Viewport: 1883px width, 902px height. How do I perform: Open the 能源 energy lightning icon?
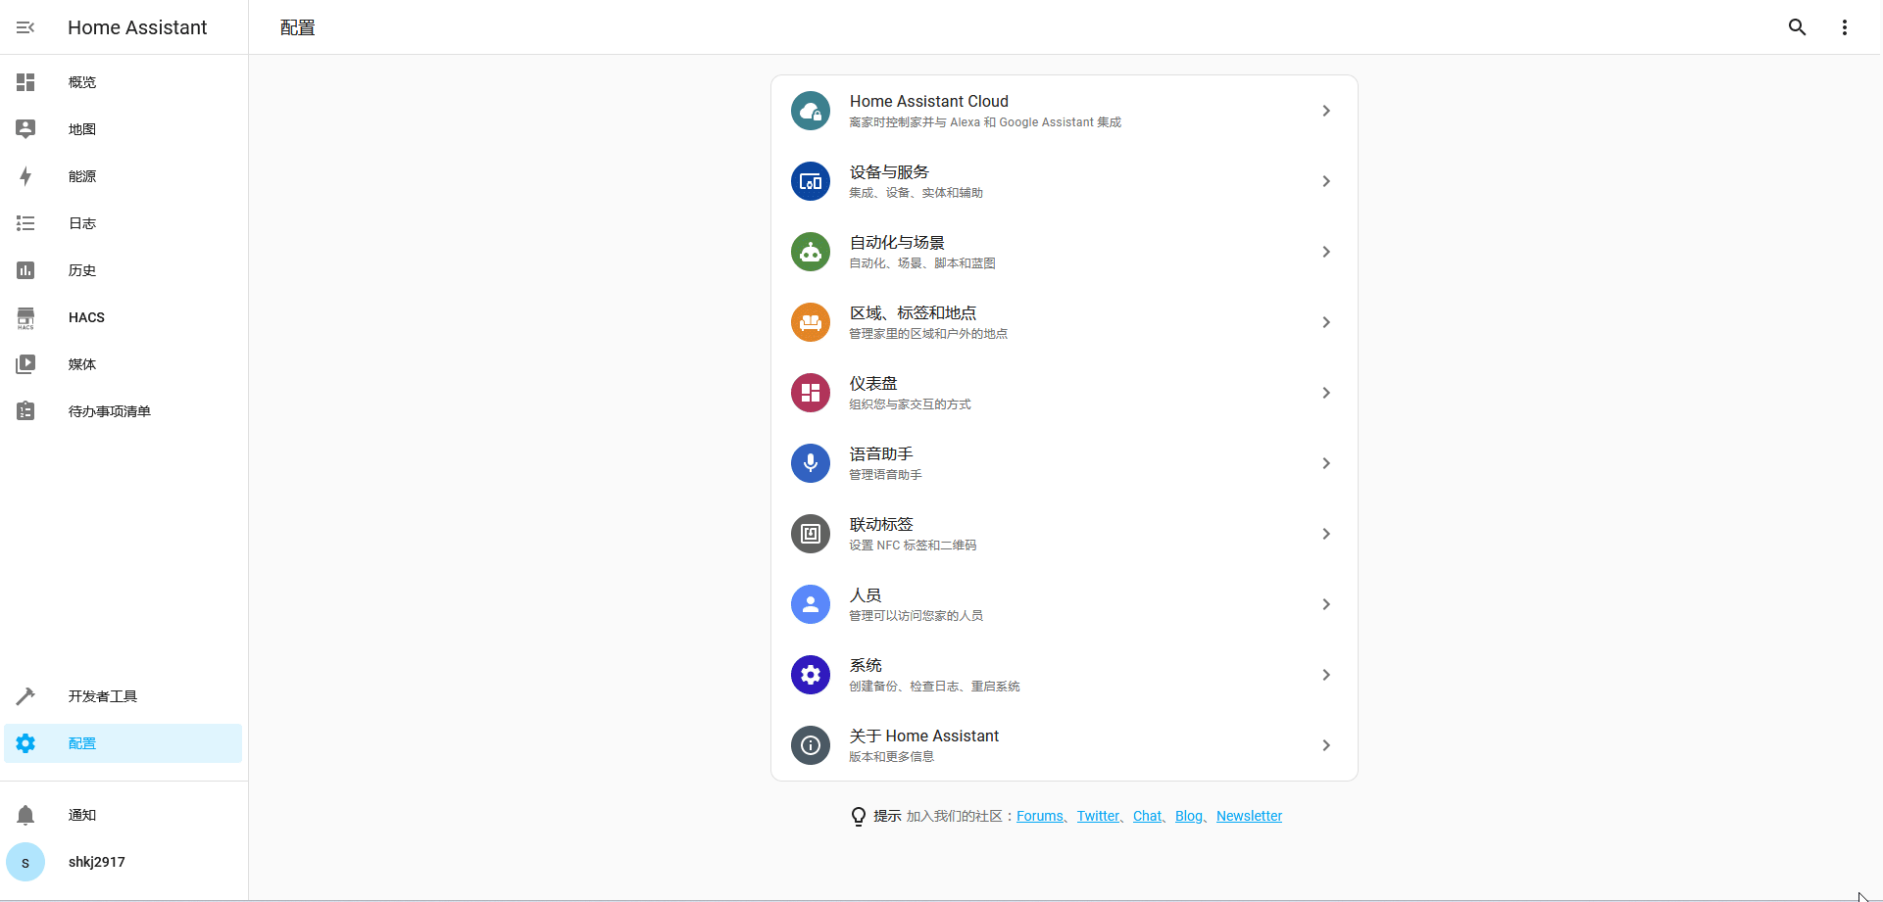point(25,176)
